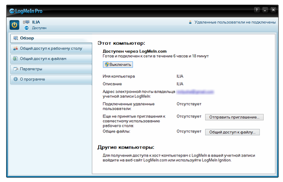
Task: Go to the Параметры tab
Action: coord(51,69)
